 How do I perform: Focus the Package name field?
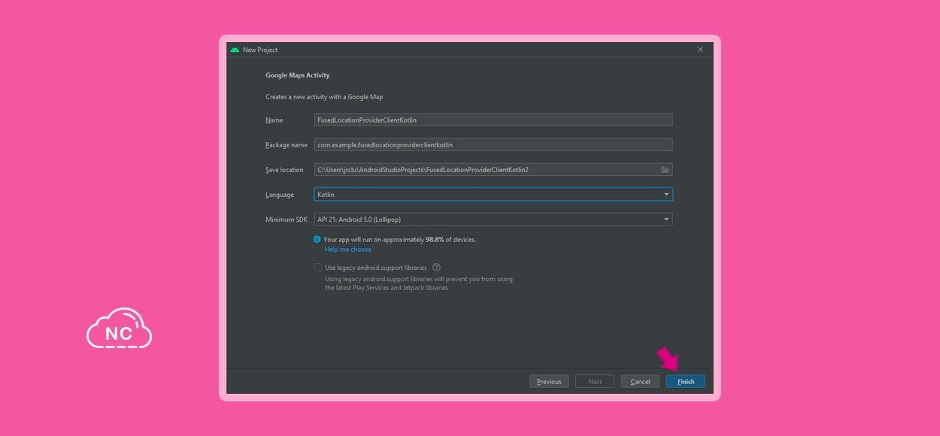pos(493,144)
